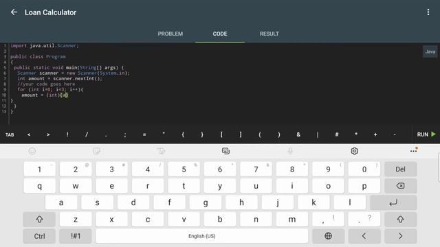Open keyboard settings gear icon

tap(355, 151)
